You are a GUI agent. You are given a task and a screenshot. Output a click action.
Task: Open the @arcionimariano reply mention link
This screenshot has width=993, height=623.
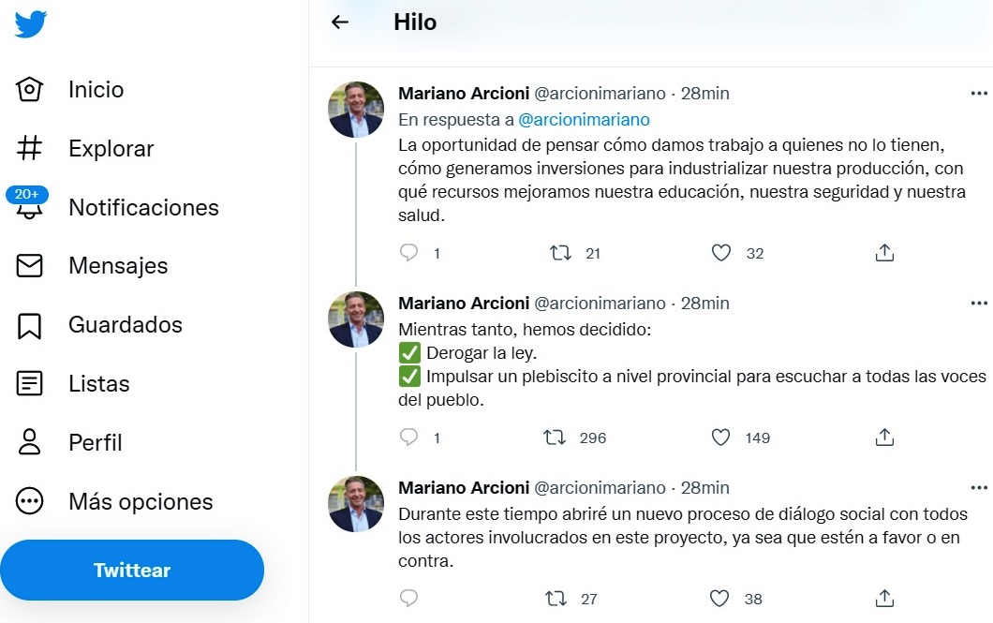[x=584, y=120]
